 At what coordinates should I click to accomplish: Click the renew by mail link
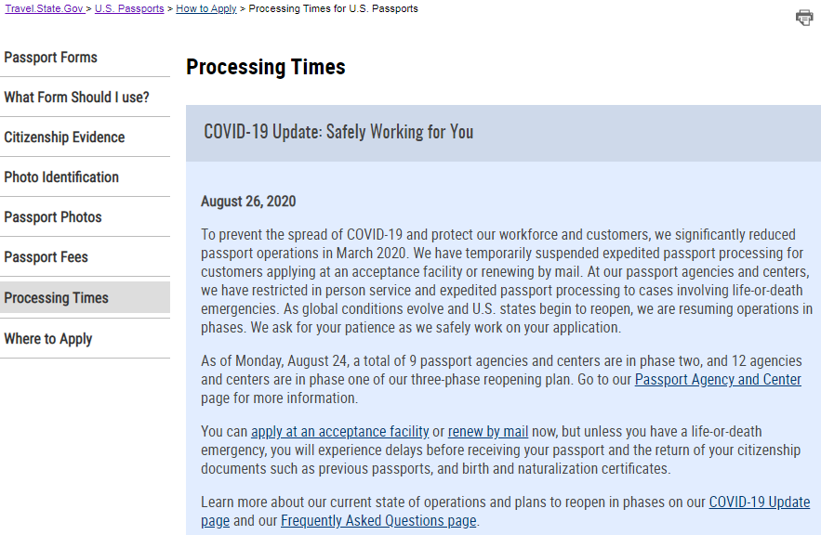coord(488,432)
